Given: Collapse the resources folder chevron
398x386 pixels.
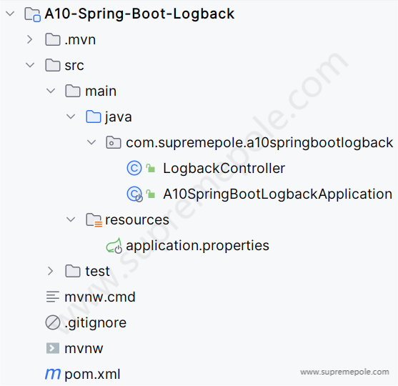Looking at the screenshot, I should pyautogui.click(x=71, y=219).
